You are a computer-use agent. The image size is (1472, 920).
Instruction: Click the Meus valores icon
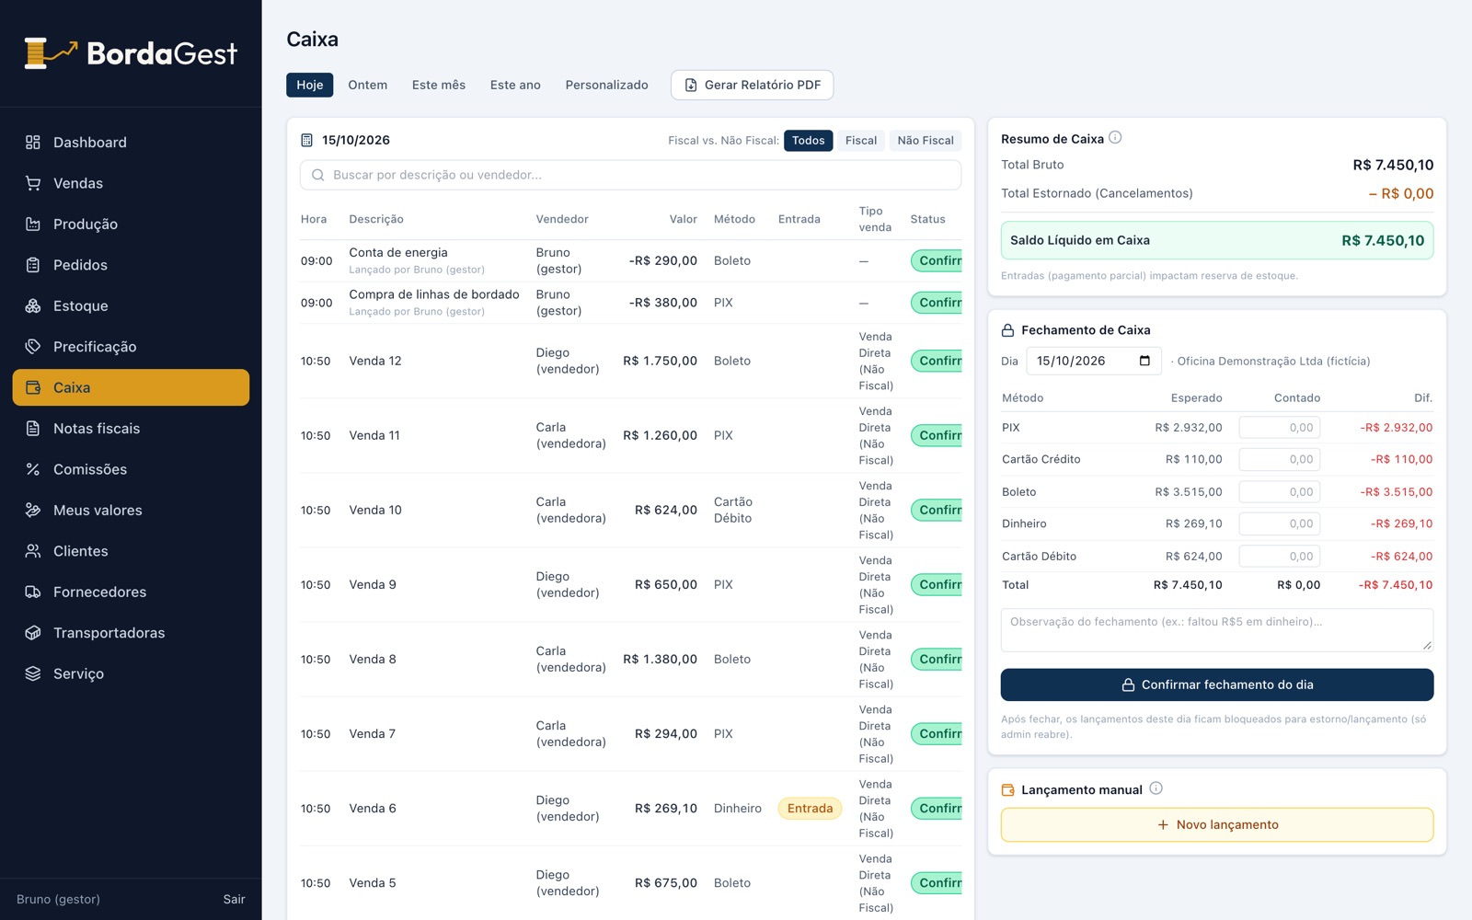pyautogui.click(x=33, y=511)
